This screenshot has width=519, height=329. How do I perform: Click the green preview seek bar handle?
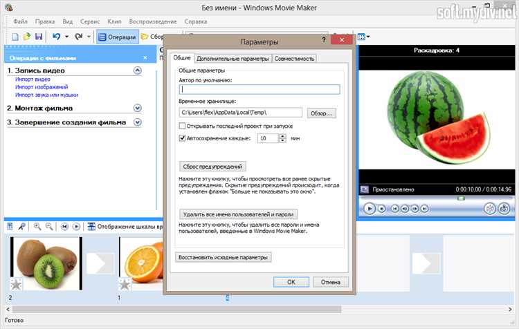(461, 198)
